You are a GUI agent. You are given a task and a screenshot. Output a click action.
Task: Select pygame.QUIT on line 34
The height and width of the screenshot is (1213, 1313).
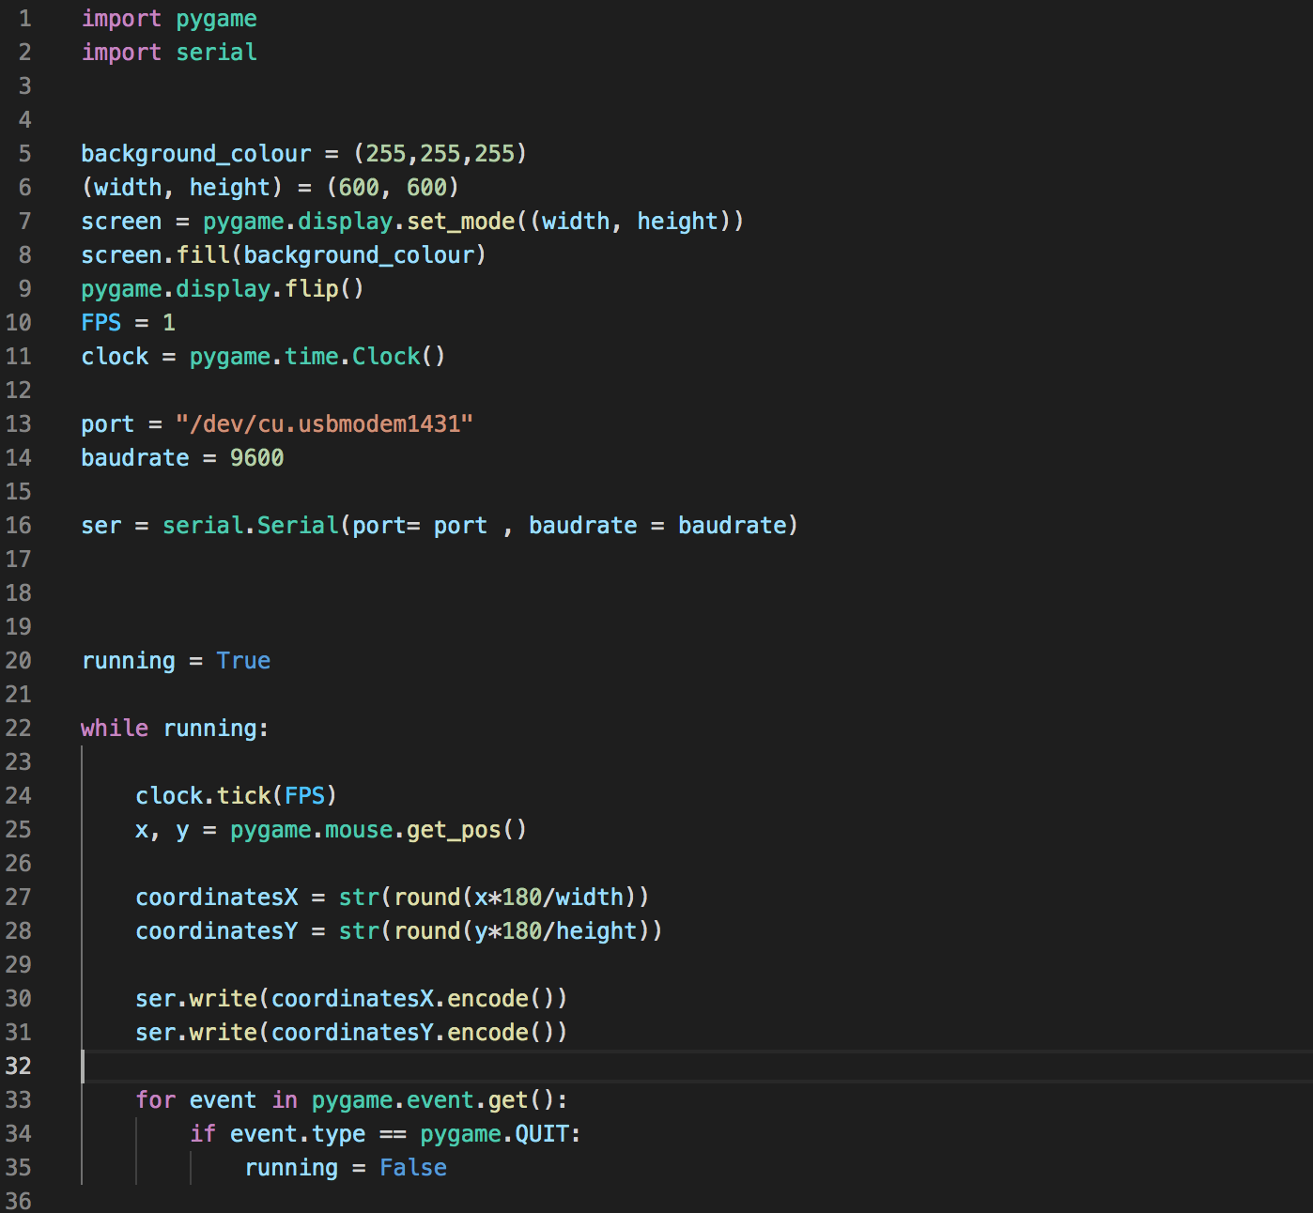tap(498, 1133)
